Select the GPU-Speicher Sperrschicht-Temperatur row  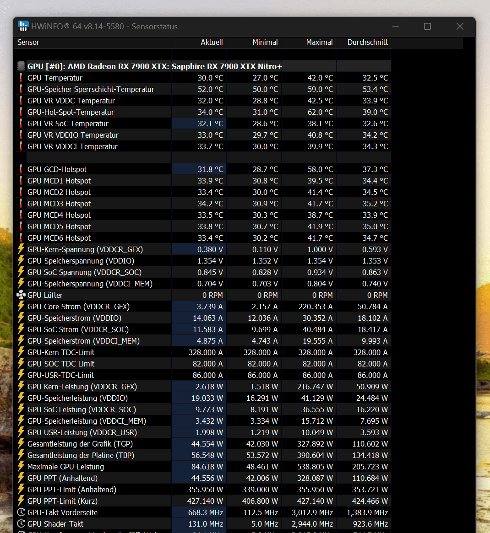point(202,89)
